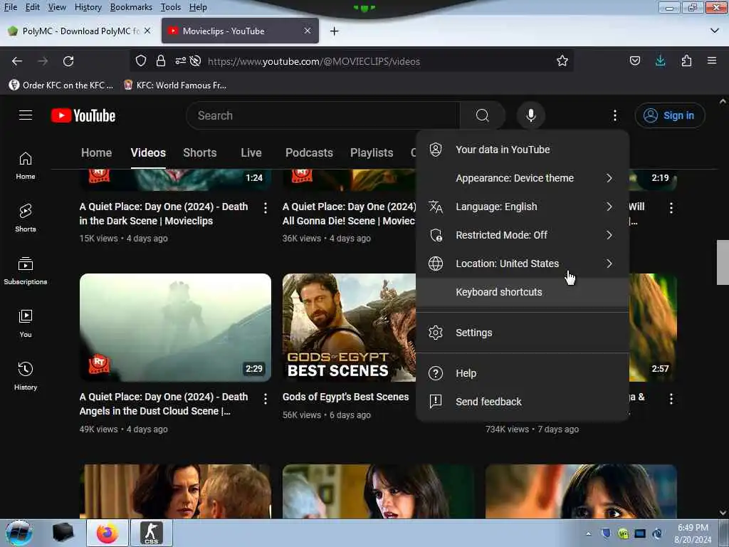Switch to channel Playlists tab
The width and height of the screenshot is (729, 547).
click(x=372, y=152)
